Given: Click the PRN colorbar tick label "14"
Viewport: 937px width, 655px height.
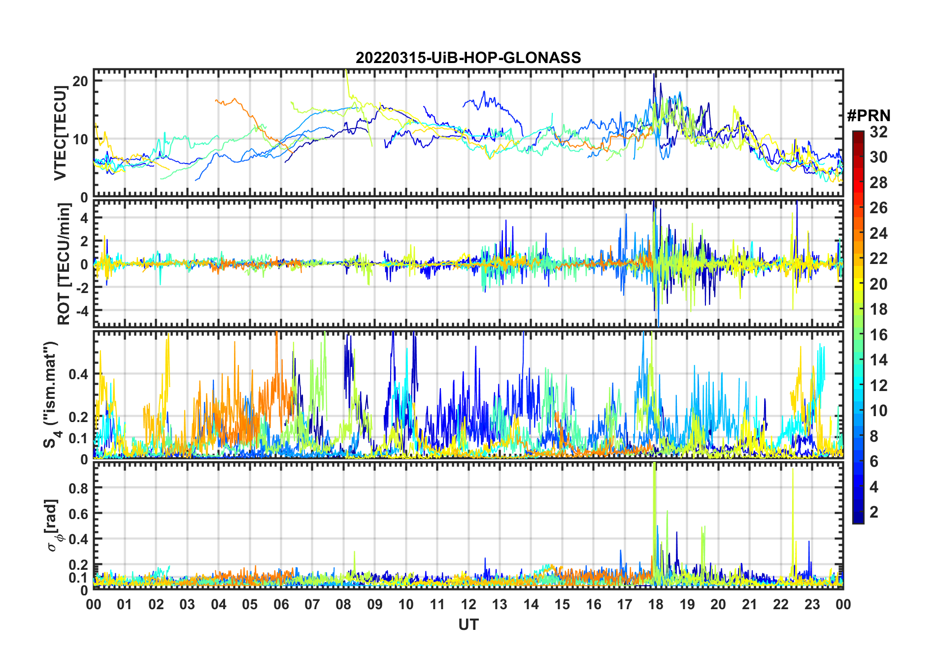Looking at the screenshot, I should [x=878, y=360].
